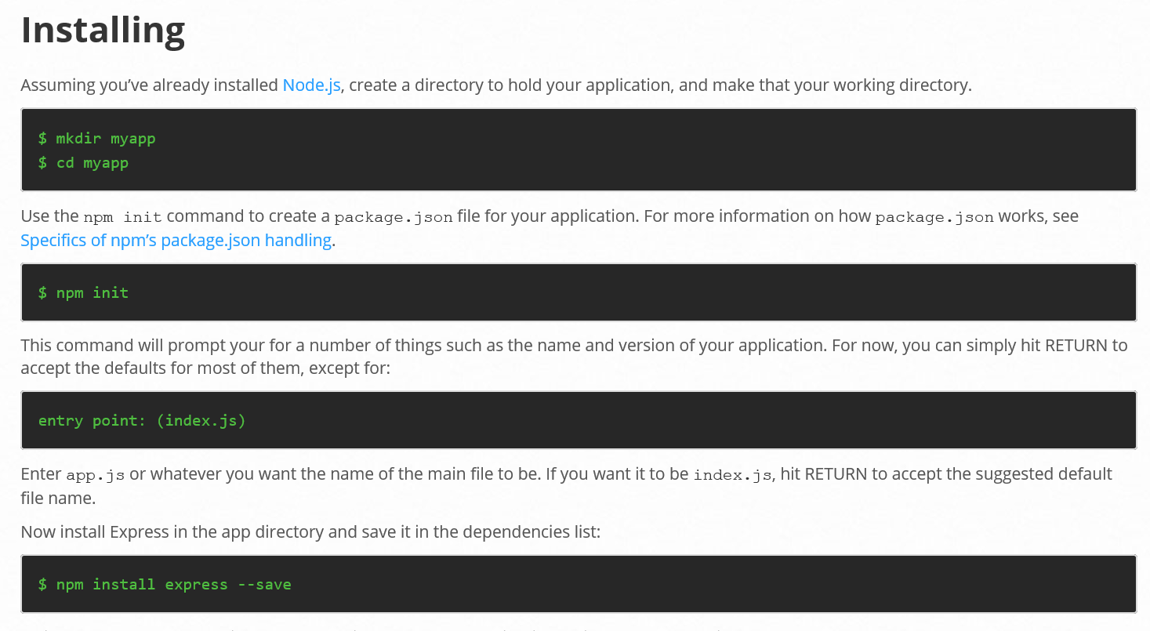Click the 'Now install Express' sentence

pyautogui.click(x=310, y=531)
